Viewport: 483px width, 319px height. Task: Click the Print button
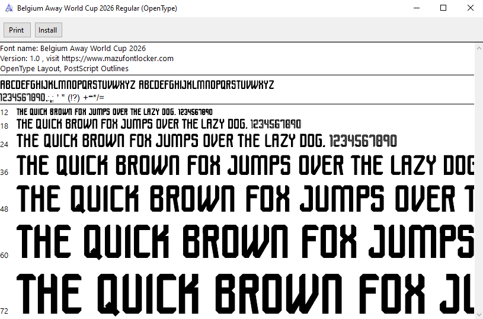(17, 30)
